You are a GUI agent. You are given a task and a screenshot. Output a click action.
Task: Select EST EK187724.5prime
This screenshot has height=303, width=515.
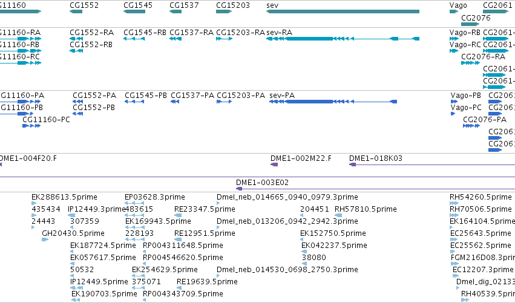[x=103, y=246]
